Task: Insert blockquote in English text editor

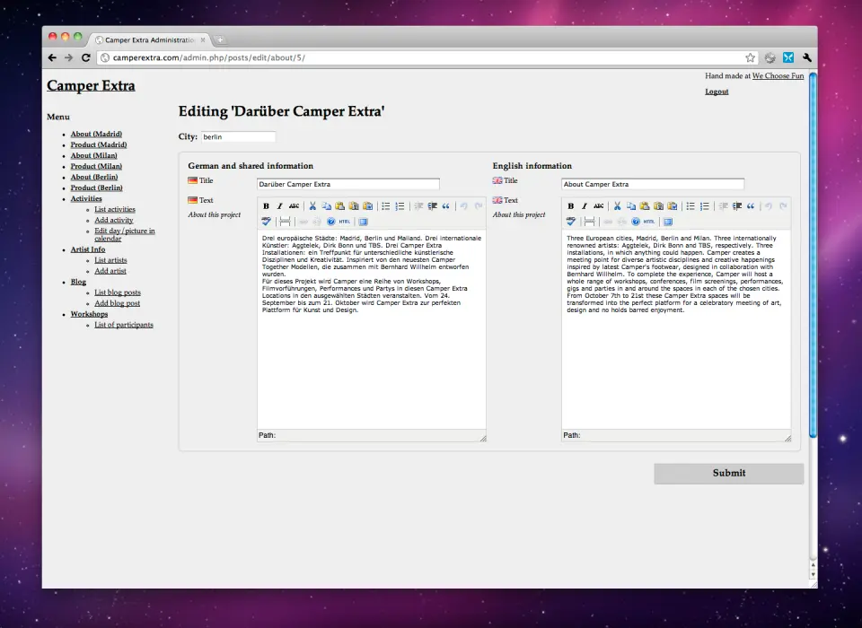Action: [x=751, y=206]
